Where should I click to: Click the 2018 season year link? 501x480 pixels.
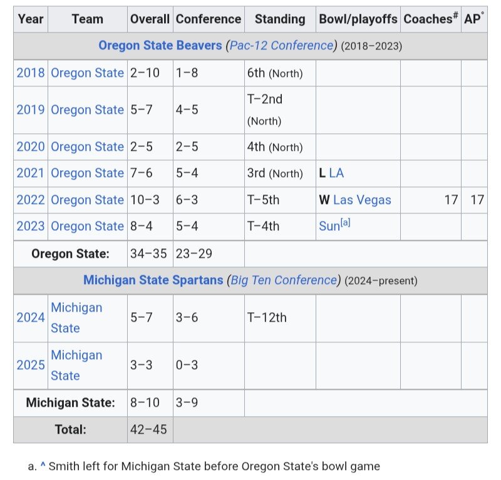point(31,73)
